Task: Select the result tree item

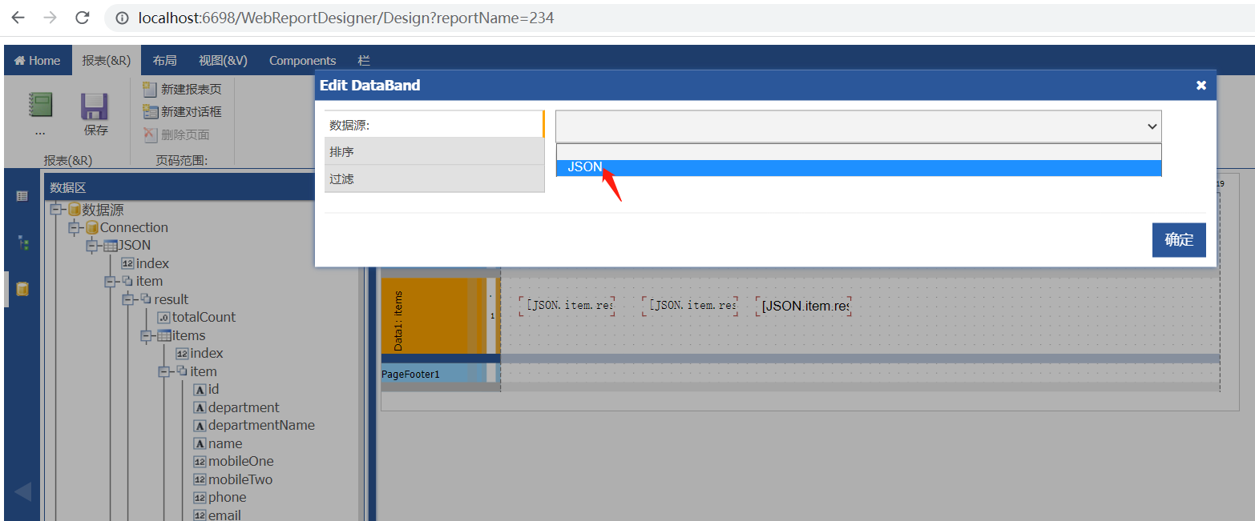Action: pyautogui.click(x=172, y=299)
